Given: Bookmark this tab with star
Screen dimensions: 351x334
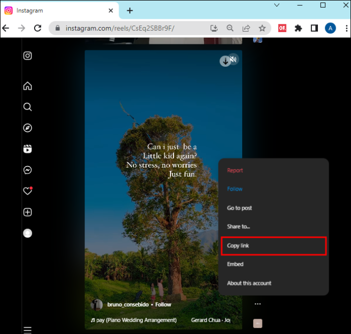Looking at the screenshot, I should (262, 28).
